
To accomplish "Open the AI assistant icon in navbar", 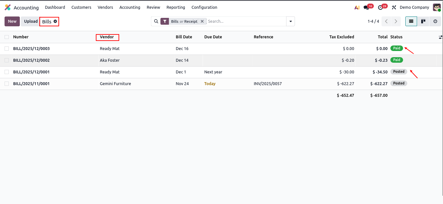I will 357,7.
